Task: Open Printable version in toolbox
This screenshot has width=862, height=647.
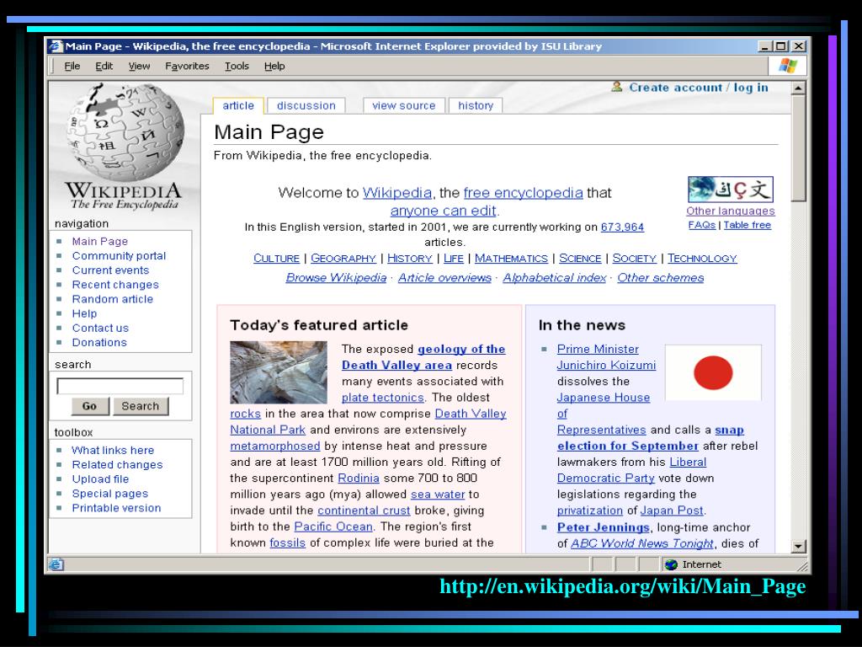Action: [116, 508]
